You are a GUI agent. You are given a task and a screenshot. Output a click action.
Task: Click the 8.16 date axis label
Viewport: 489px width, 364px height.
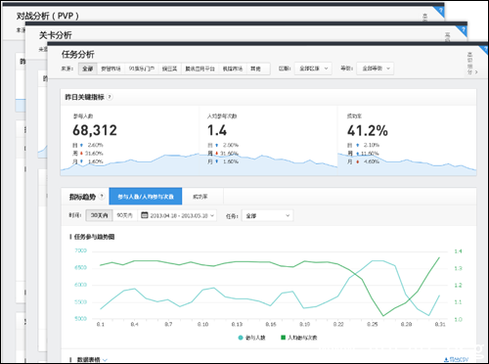[271, 324]
